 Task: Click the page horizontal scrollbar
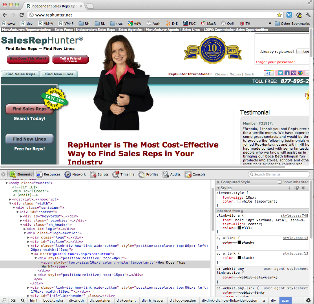click(x=142, y=166)
